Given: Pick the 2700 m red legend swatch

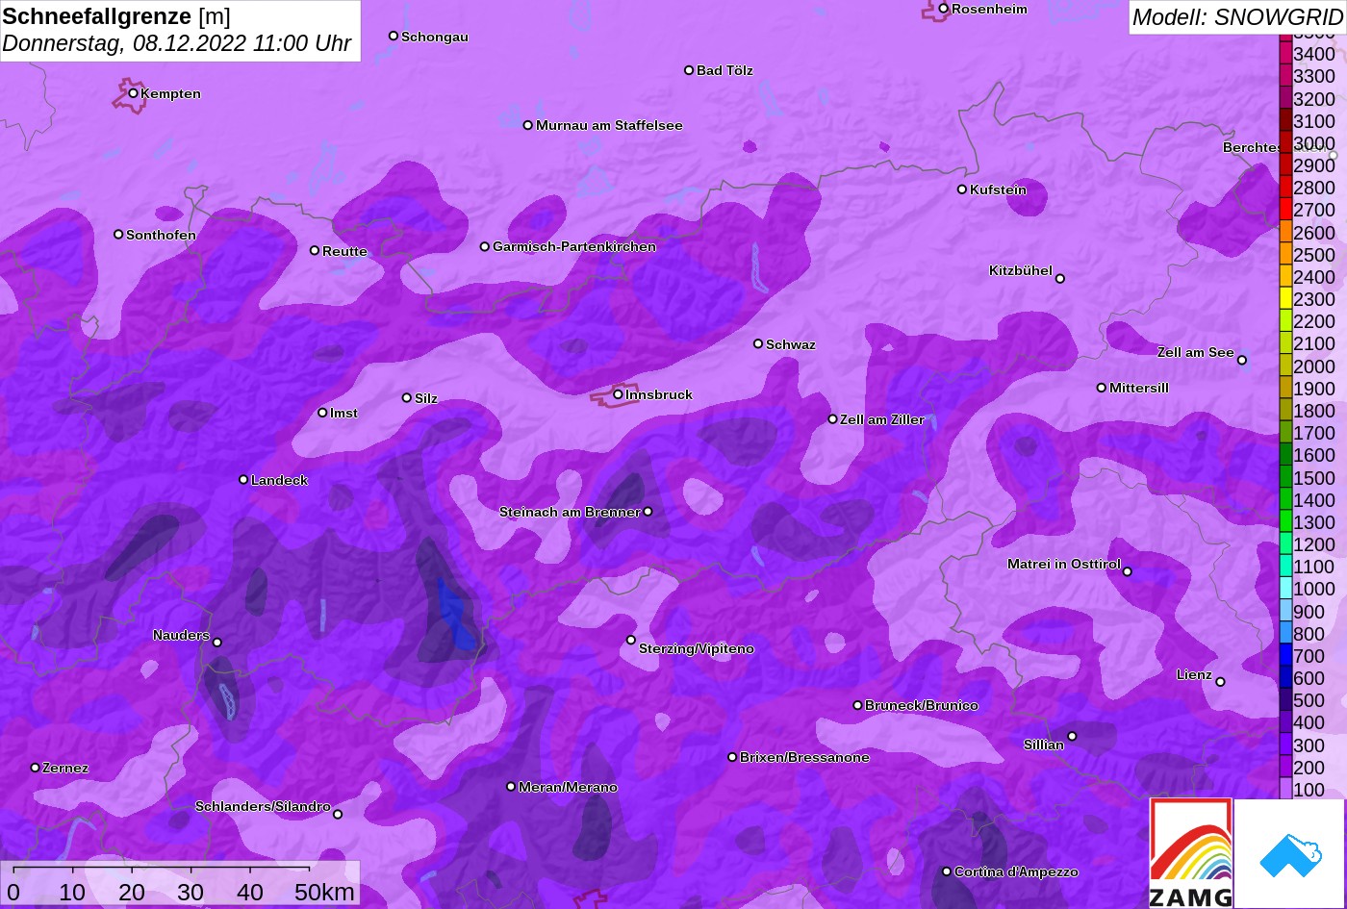Looking at the screenshot, I should [1285, 209].
